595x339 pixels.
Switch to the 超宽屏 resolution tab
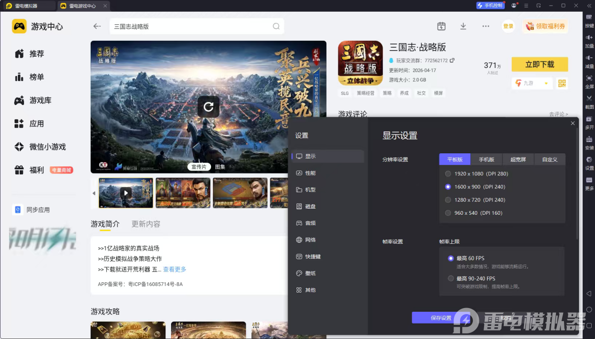coord(518,159)
